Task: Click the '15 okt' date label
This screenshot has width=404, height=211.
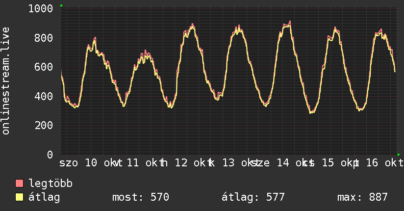Action: click(340, 163)
